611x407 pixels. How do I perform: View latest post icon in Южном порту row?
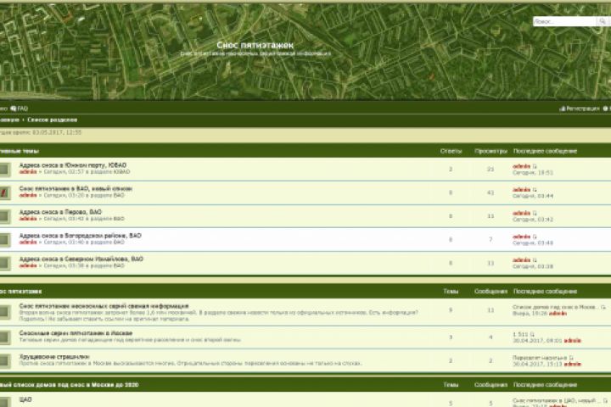(x=535, y=166)
